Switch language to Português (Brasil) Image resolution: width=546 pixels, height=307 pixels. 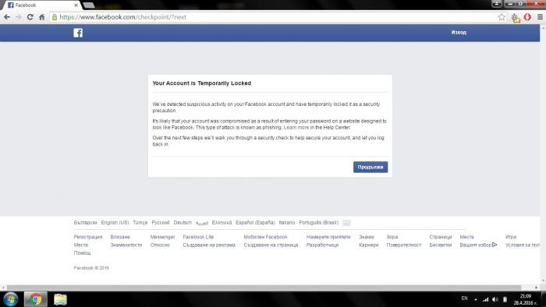(318, 223)
